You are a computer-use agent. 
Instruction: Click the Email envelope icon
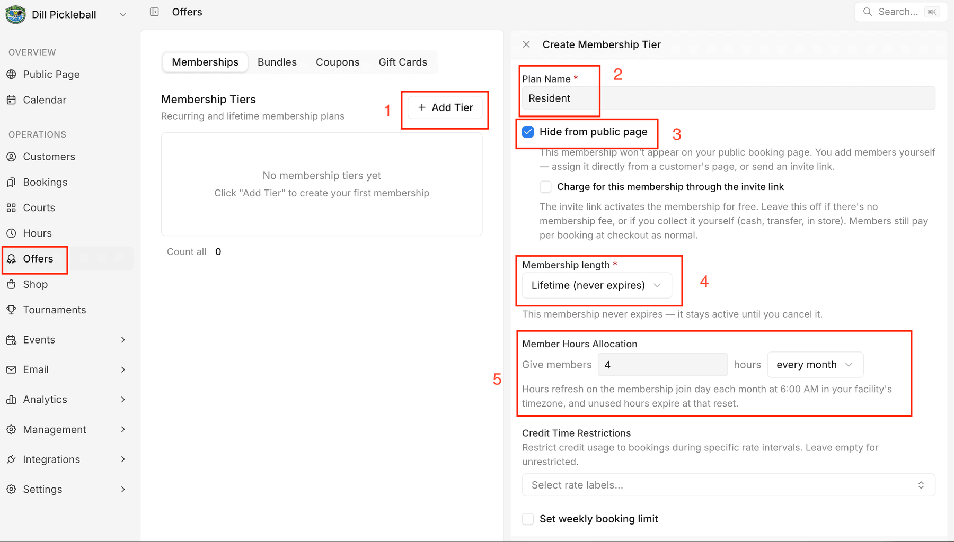(11, 369)
